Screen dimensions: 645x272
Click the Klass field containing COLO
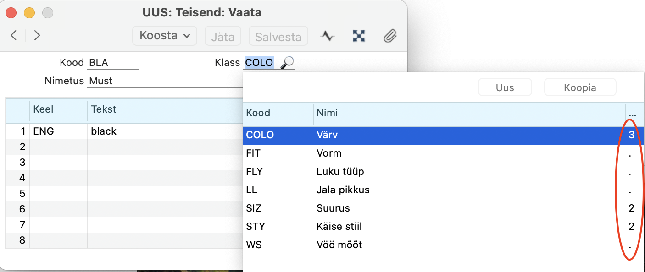260,63
